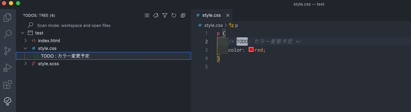
Task: Open the Search view in activity bar
Action: click(7, 34)
